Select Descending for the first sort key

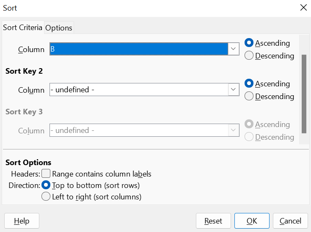pos(269,55)
